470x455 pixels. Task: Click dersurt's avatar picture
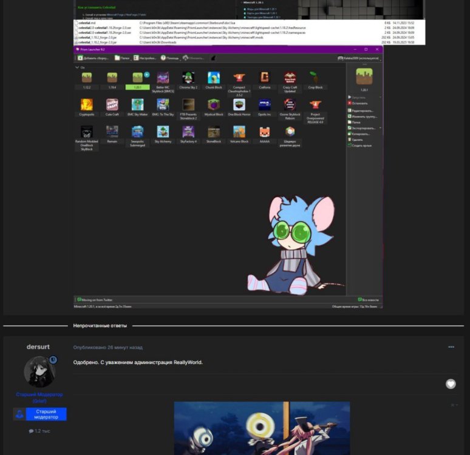(39, 371)
